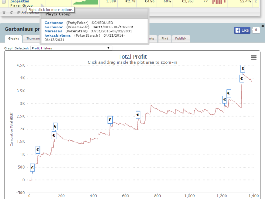
Task: Click the profit sparkline thumbnail in row
Action: click(86, 2)
